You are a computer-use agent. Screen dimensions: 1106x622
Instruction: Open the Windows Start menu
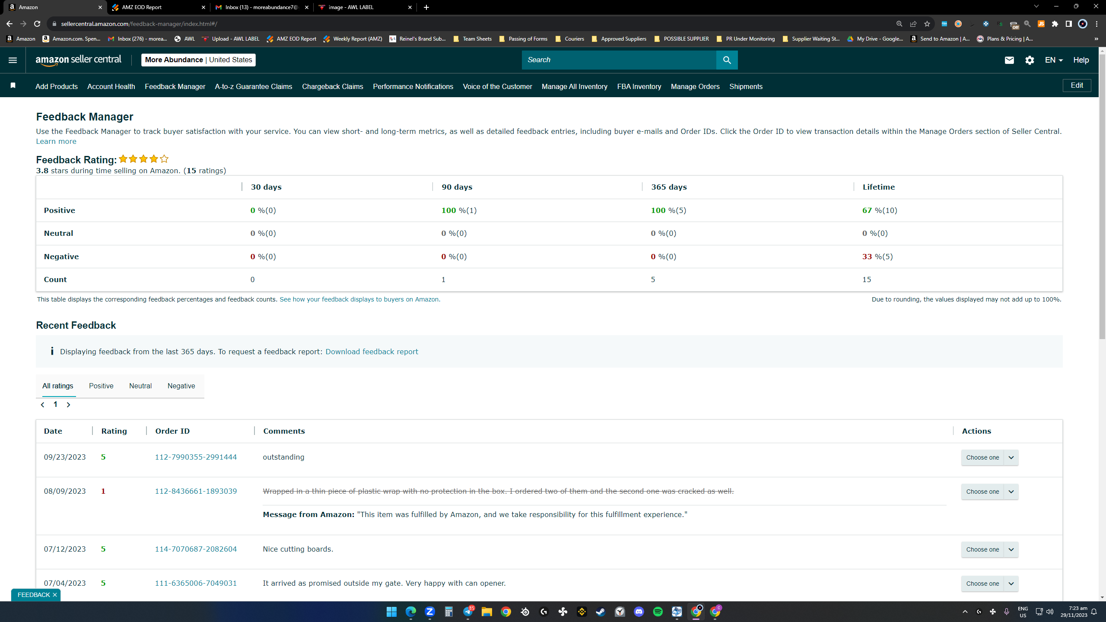pos(392,612)
